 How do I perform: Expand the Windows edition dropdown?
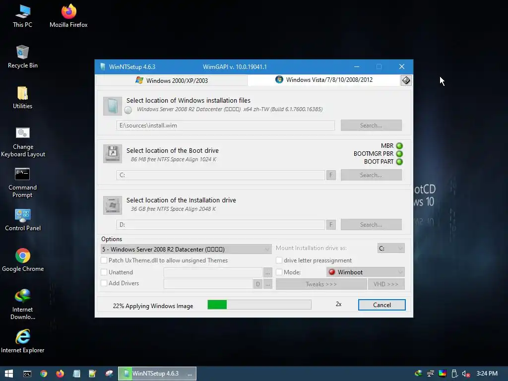click(187, 249)
